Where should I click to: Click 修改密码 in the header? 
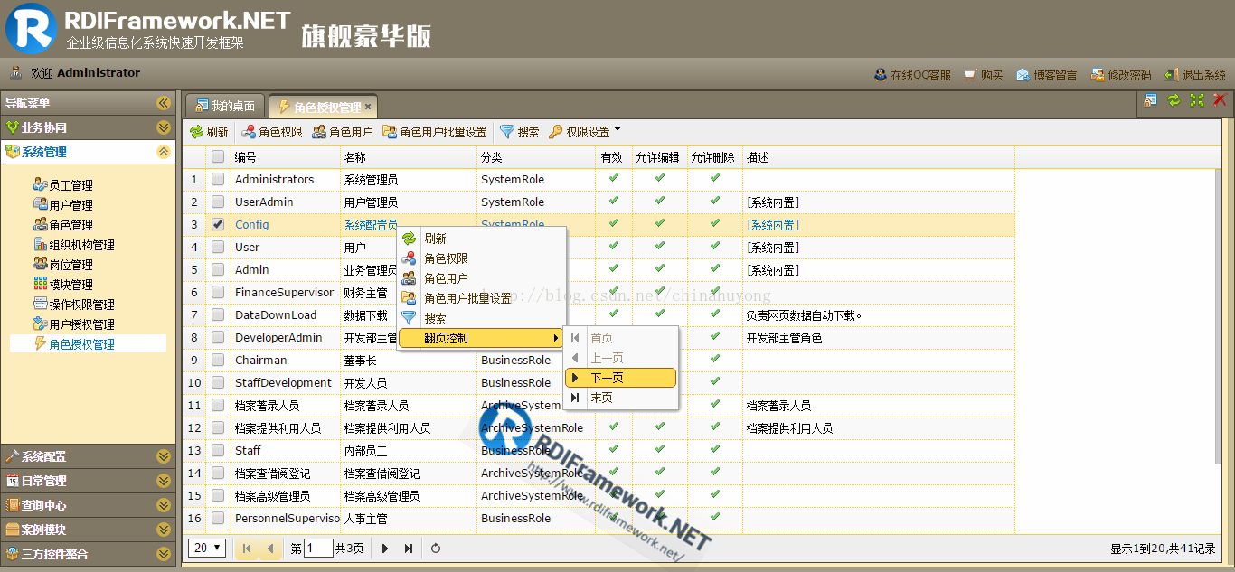coord(1120,75)
